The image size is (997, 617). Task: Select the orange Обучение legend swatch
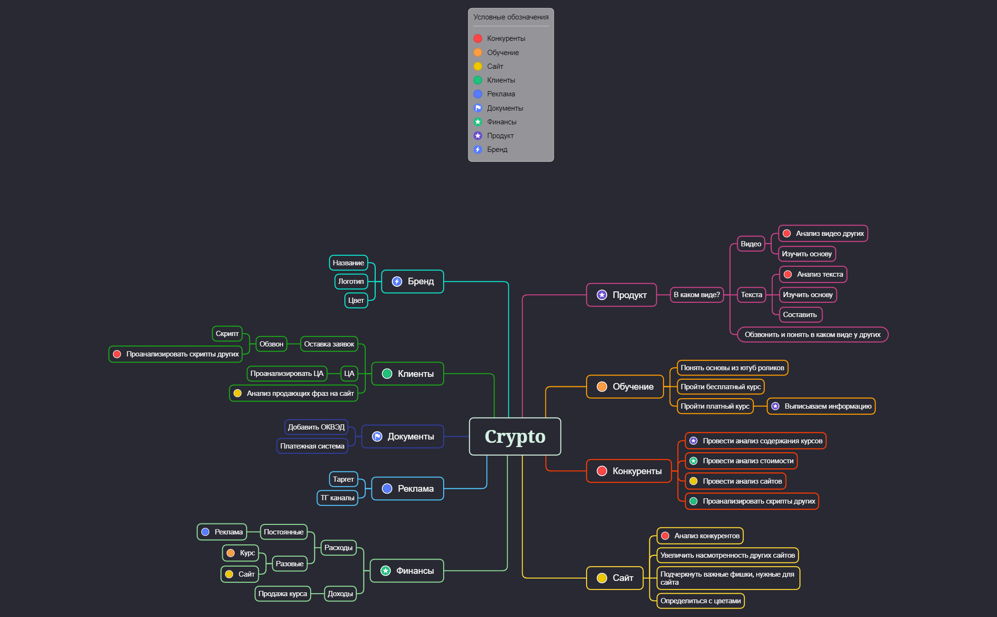[478, 53]
